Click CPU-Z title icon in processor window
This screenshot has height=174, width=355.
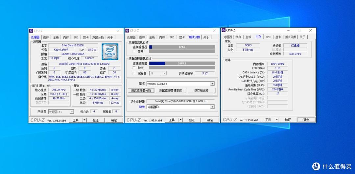pyautogui.click(x=31, y=31)
